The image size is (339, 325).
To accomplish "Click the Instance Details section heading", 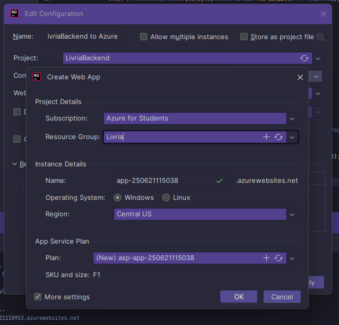I will pos(61,164).
